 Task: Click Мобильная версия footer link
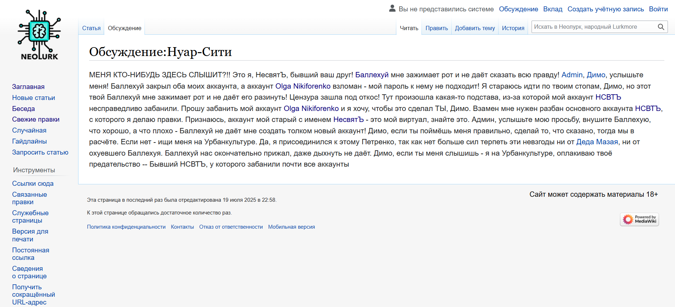[x=291, y=227]
